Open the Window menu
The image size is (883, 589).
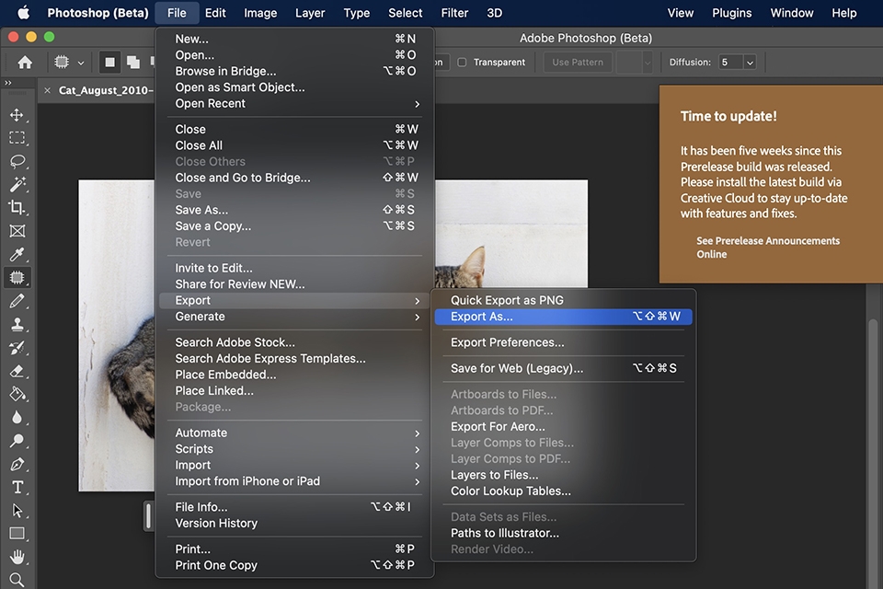pyautogui.click(x=792, y=12)
